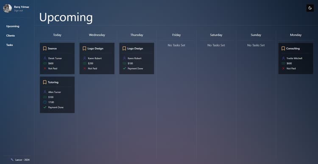Open the Tasks sidebar page
This screenshot has width=318, height=164.
(x=9, y=45)
